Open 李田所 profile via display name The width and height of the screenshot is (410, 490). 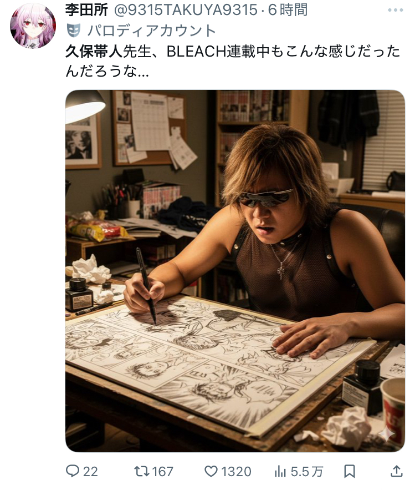click(86, 10)
